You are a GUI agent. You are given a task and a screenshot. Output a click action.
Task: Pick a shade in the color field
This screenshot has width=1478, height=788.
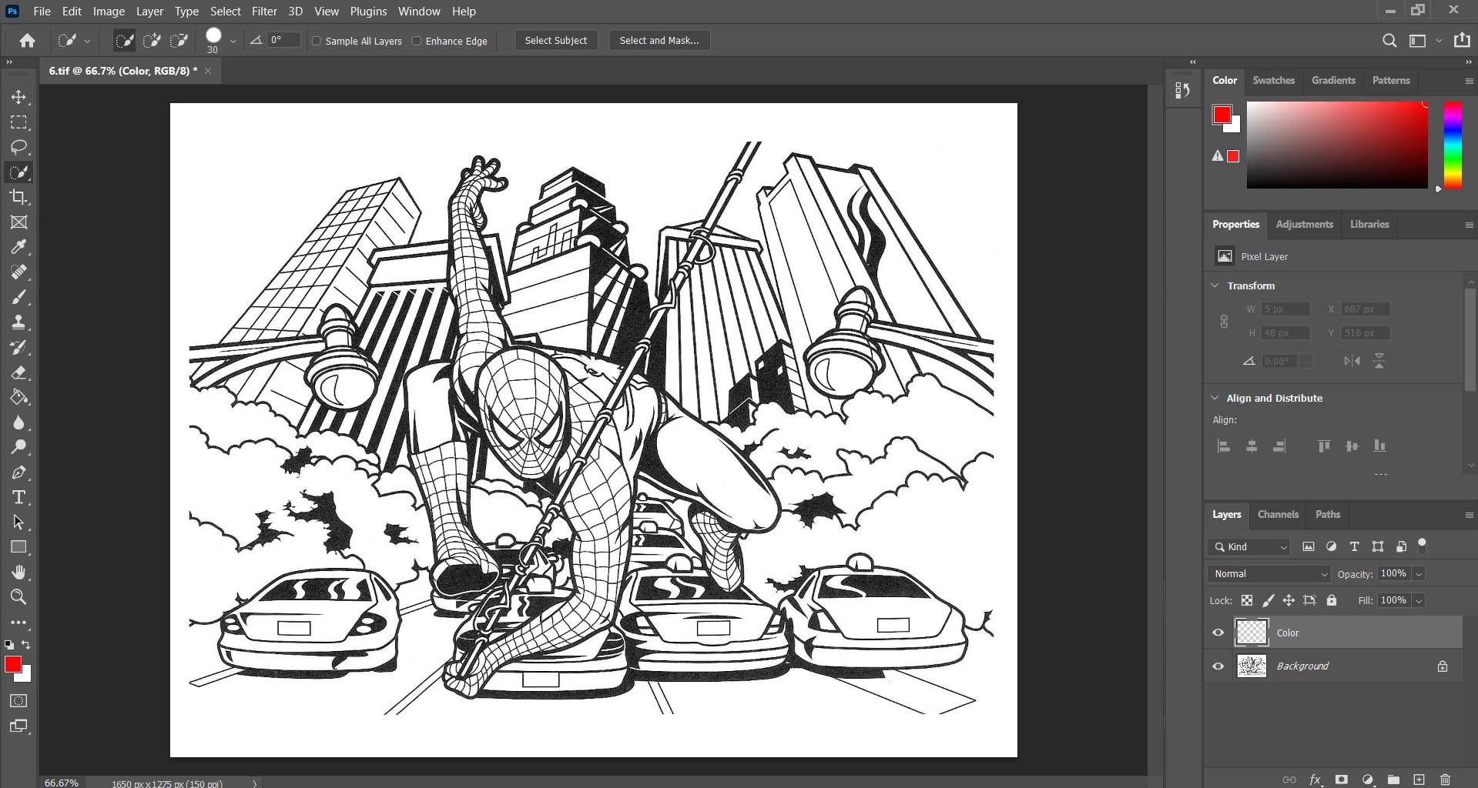coord(1337,145)
